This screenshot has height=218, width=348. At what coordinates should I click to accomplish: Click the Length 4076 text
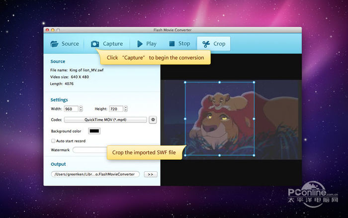[x=62, y=84]
